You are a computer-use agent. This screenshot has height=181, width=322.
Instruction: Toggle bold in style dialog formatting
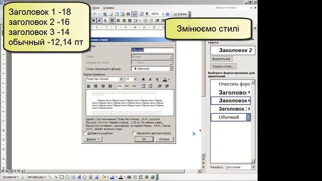point(143,79)
